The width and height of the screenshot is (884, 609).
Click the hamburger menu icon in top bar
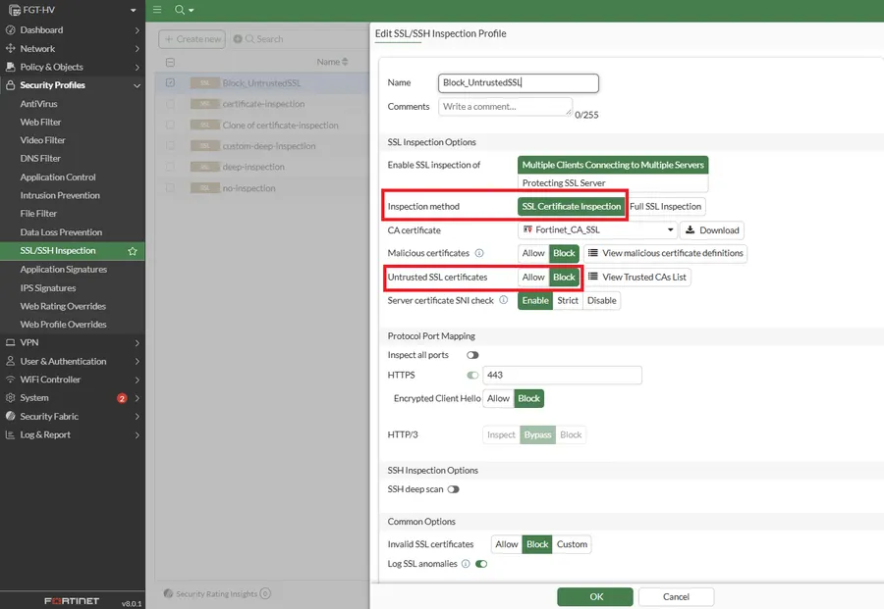coord(157,10)
